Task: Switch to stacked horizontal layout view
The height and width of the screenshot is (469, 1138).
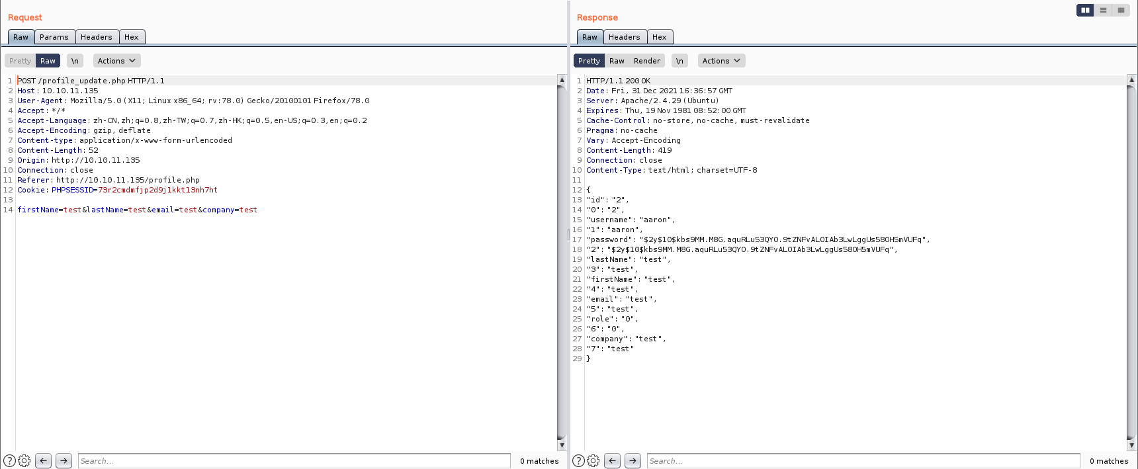Action: 1103,10
